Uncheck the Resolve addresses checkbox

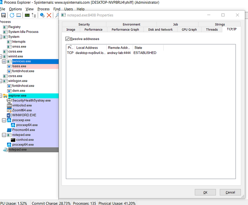tap(67, 39)
